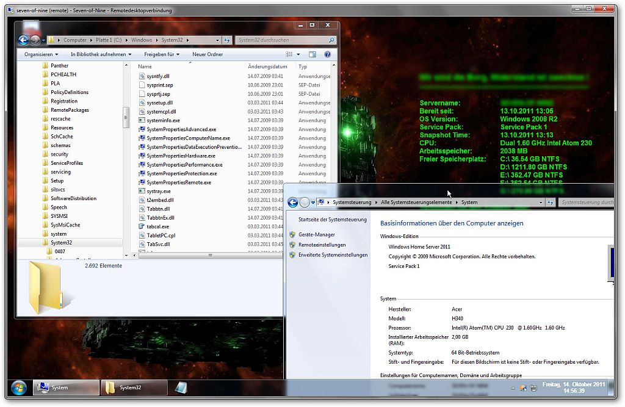Viewport: 625px width, 407px height.
Task: Go forward in the System32 Explorer window
Action: (35, 40)
